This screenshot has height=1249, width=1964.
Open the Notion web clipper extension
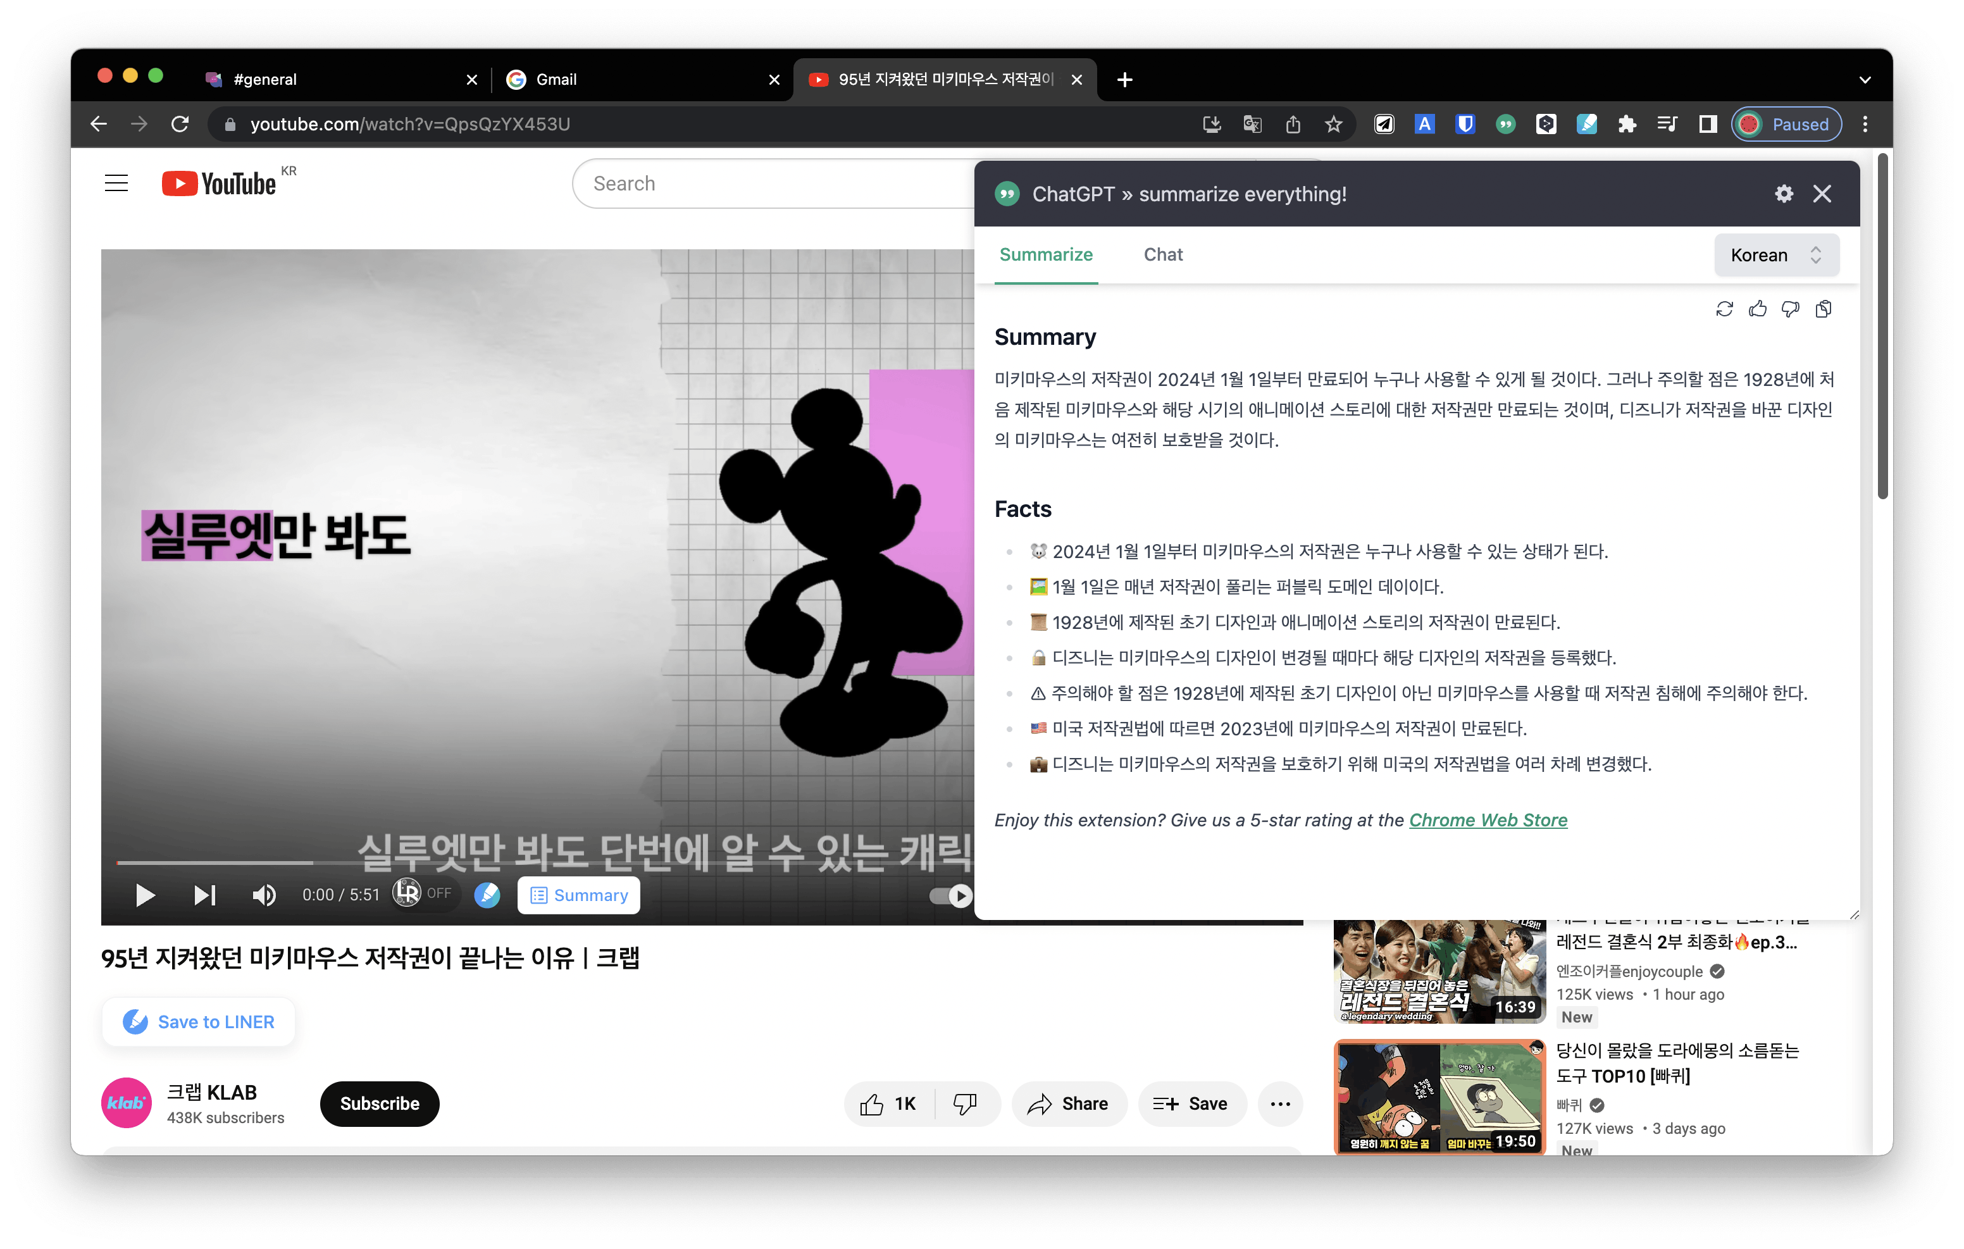[1384, 124]
